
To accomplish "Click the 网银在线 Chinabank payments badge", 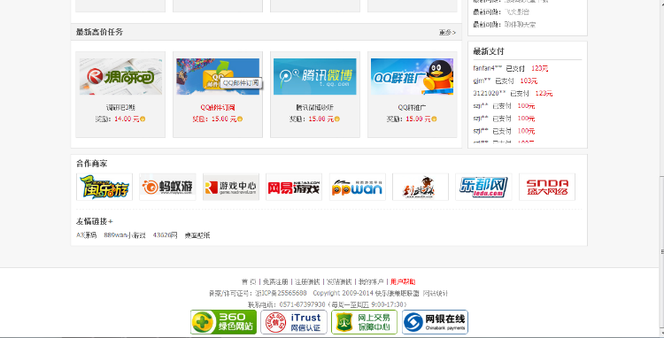I will (435, 322).
